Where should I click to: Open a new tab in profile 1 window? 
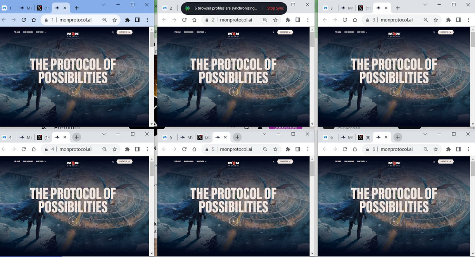point(76,8)
